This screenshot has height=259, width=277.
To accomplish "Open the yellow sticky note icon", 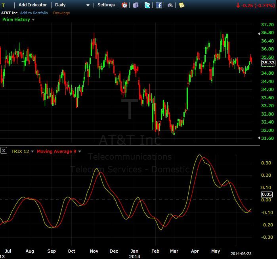I will click(x=181, y=5).
